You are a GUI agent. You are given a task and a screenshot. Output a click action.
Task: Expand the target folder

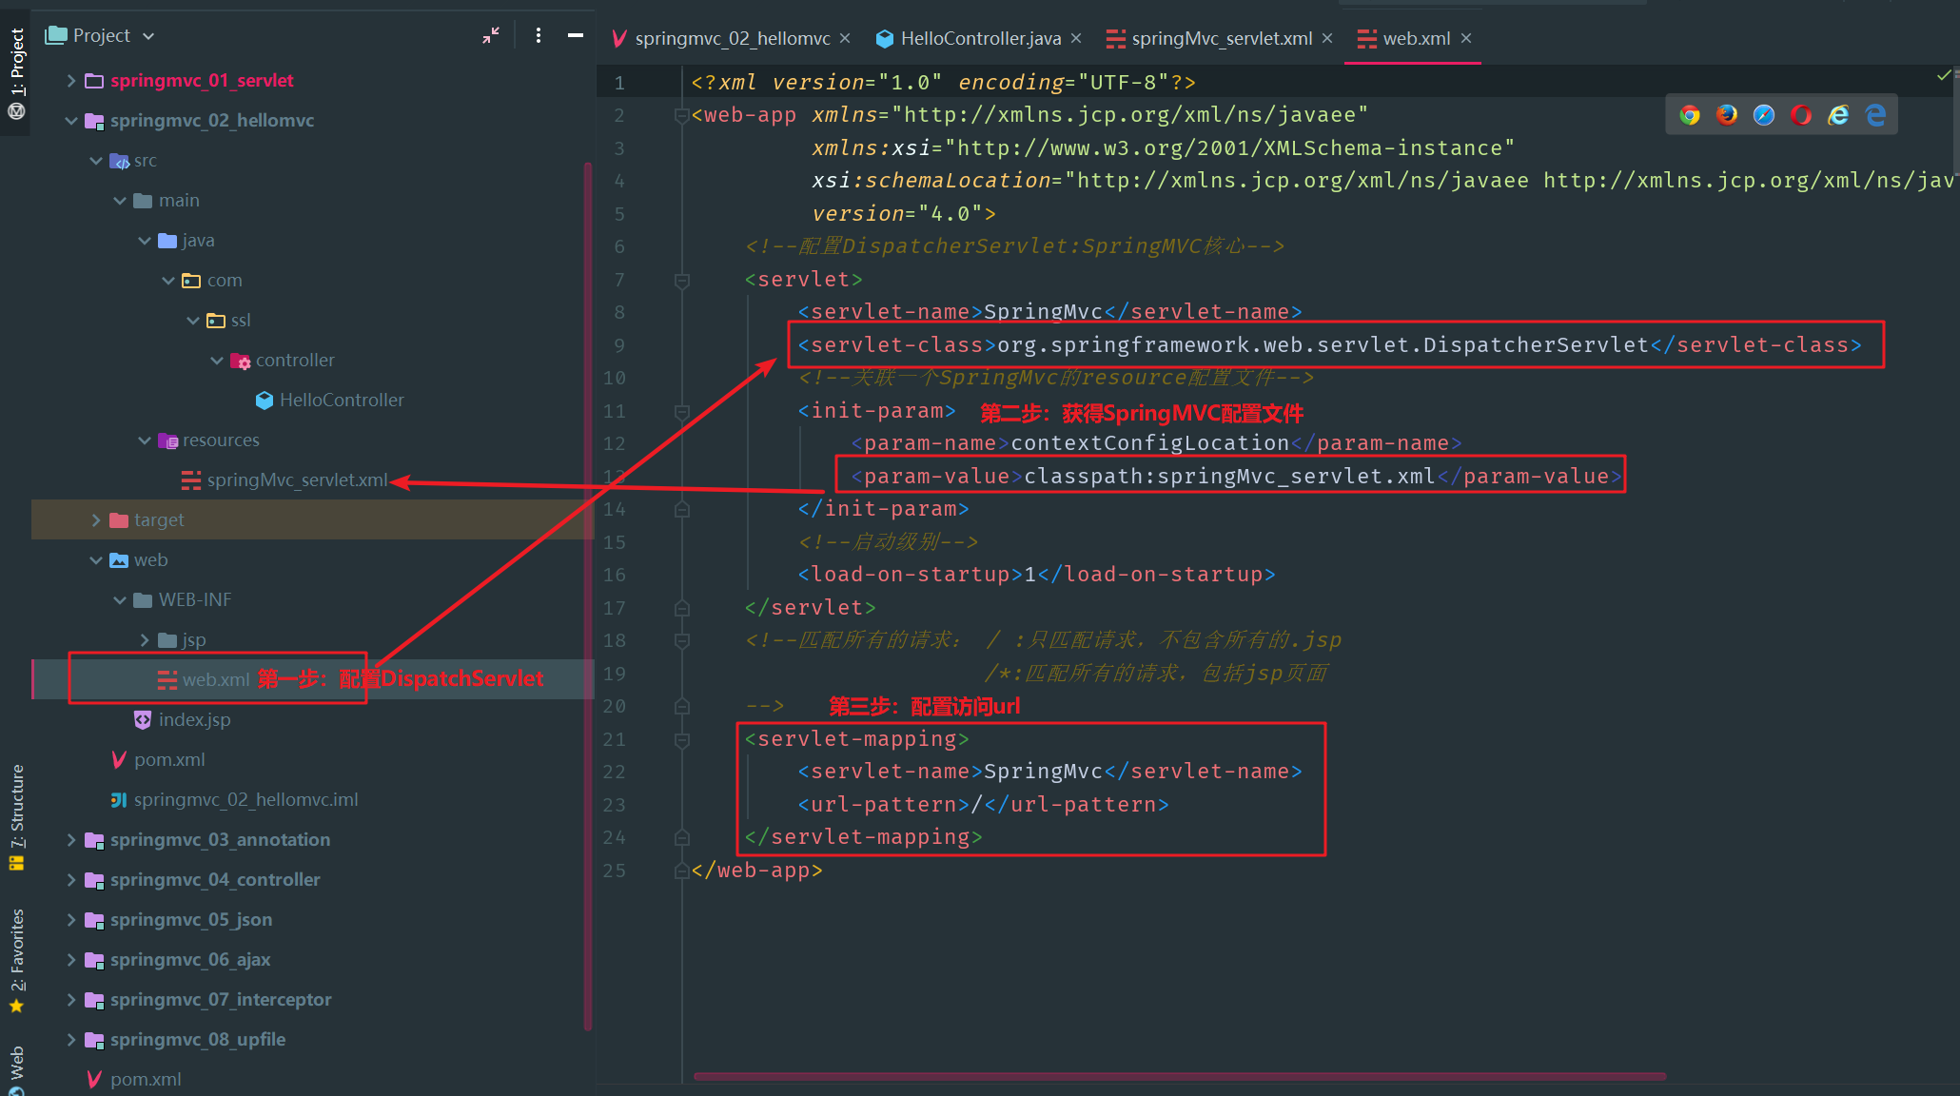96,520
